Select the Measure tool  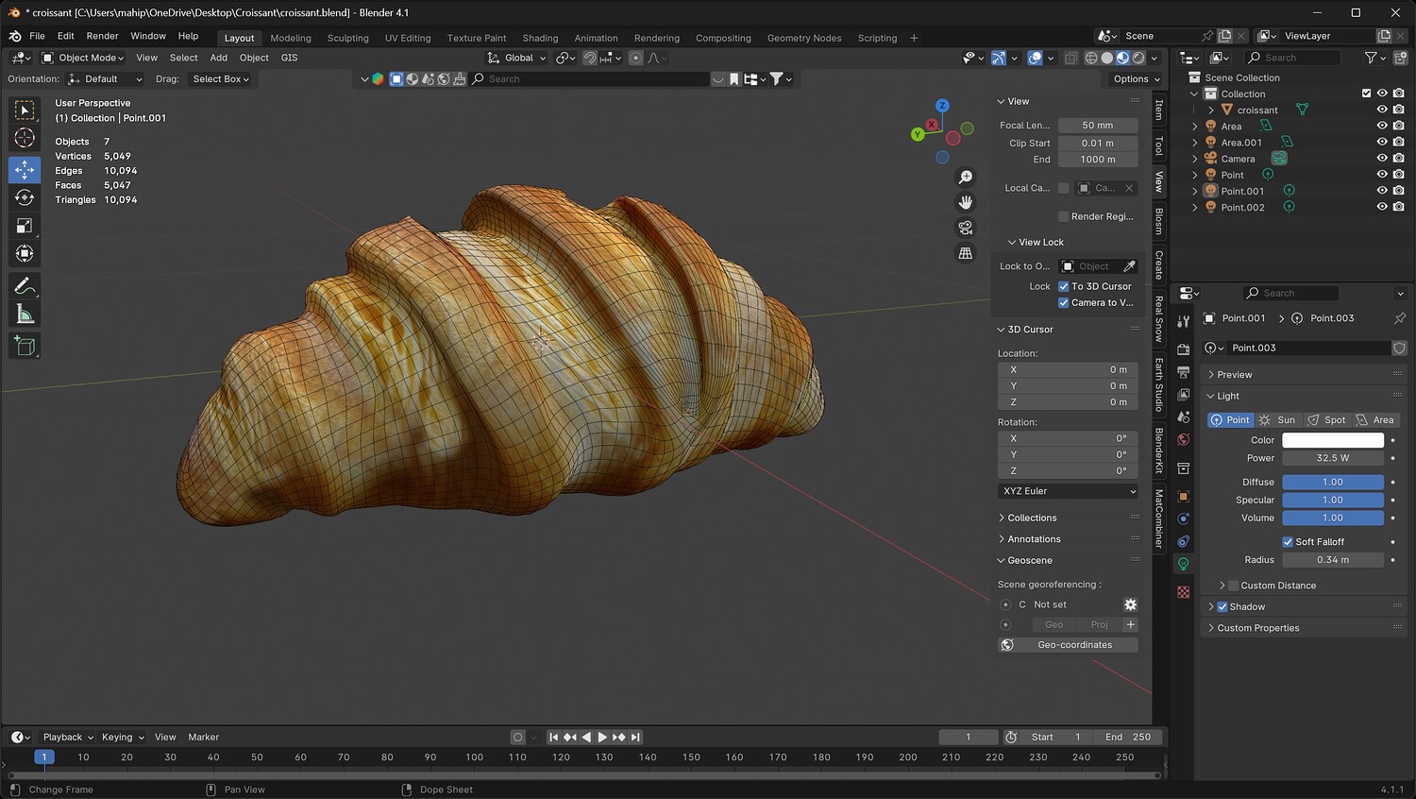pos(25,314)
